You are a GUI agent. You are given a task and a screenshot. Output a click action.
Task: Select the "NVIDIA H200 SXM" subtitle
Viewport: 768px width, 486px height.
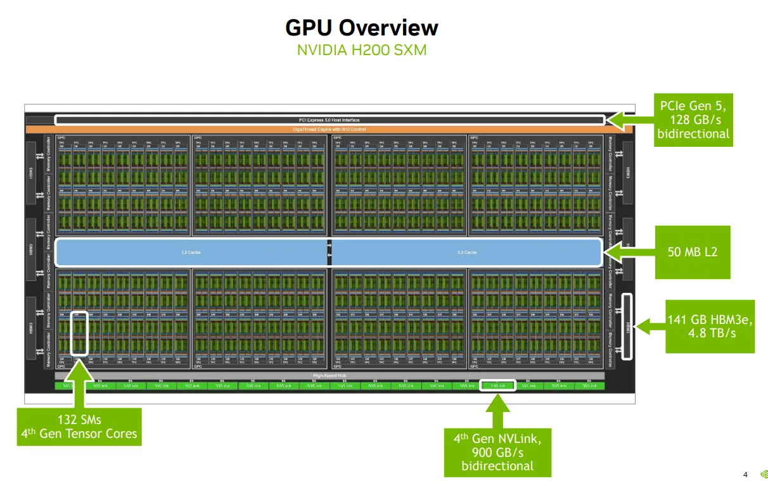[362, 50]
